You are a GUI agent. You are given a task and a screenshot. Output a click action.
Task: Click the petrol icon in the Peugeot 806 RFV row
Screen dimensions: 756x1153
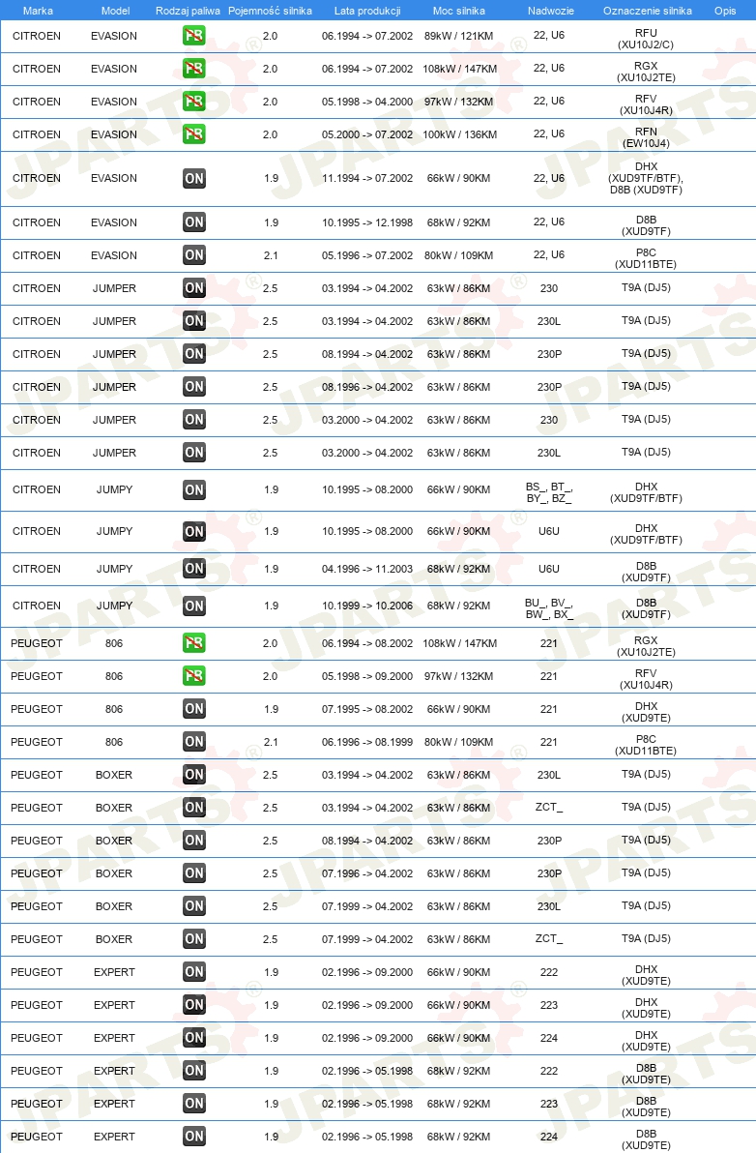pyautogui.click(x=194, y=676)
